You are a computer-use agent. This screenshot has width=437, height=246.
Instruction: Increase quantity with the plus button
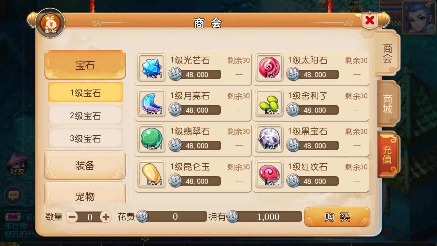[106, 217]
